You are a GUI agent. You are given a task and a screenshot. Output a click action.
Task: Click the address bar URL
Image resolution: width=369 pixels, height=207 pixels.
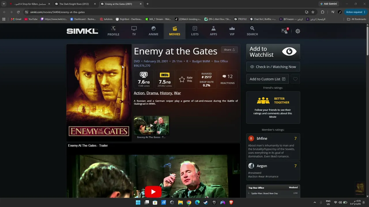pyautogui.click(x=57, y=12)
